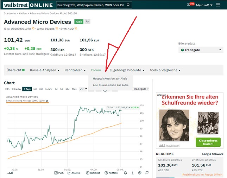The height and width of the screenshot is (178, 227).
Task: Click the Klassenfotos finden button
Action: tap(208, 142)
